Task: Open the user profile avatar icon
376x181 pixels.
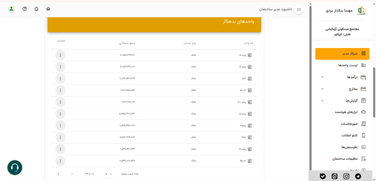Action: point(11,9)
